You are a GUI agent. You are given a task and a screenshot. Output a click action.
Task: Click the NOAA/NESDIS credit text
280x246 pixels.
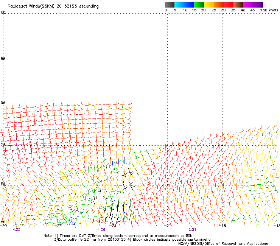[223, 244]
